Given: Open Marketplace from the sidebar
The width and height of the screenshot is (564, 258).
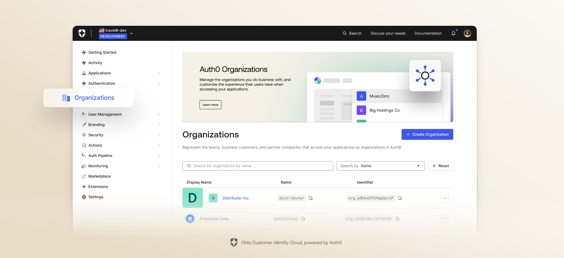Looking at the screenshot, I should point(99,176).
